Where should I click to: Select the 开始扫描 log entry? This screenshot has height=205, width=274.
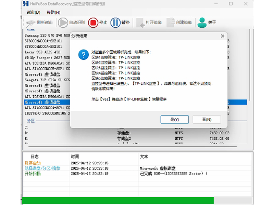click(33, 174)
